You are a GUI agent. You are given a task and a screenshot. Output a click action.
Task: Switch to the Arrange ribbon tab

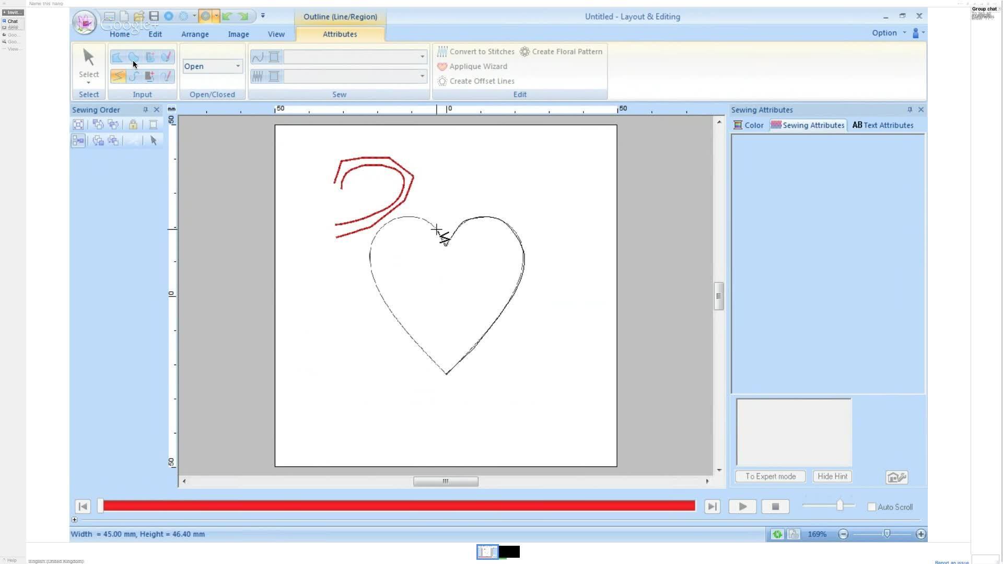click(x=195, y=34)
